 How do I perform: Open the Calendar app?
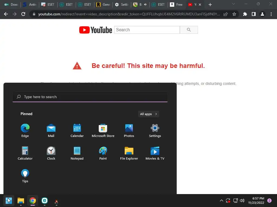(77, 130)
